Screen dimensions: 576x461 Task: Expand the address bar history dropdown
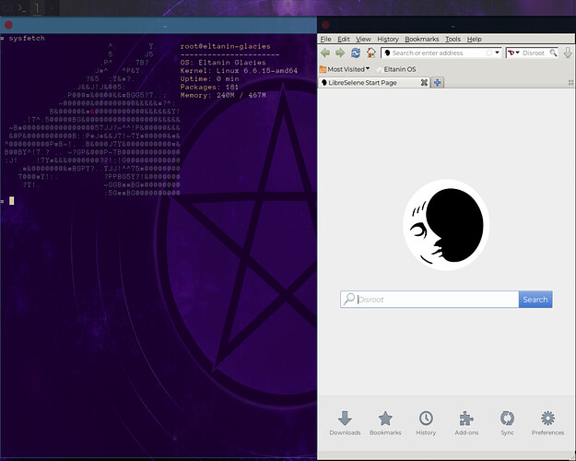498,53
